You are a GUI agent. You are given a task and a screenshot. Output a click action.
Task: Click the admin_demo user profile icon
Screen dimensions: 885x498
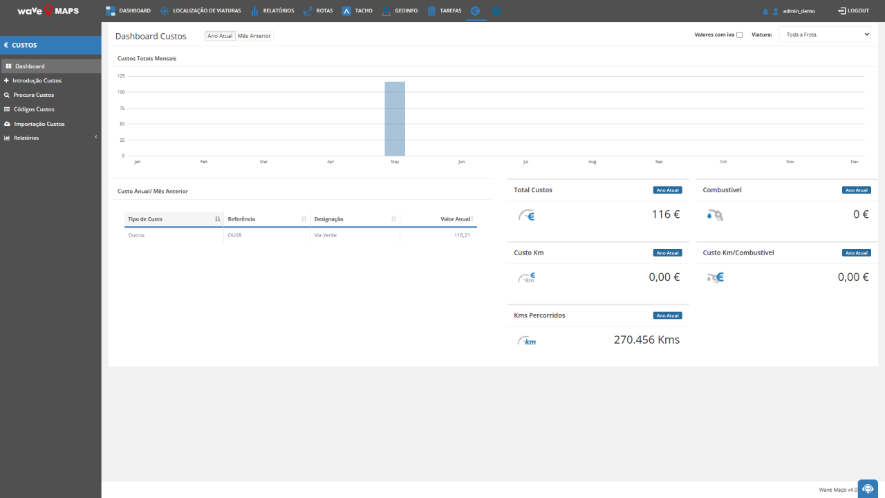(776, 12)
